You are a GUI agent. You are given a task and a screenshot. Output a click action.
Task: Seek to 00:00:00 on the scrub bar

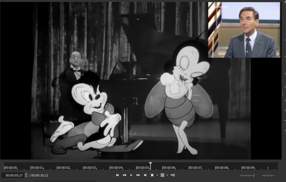[x=11, y=168]
